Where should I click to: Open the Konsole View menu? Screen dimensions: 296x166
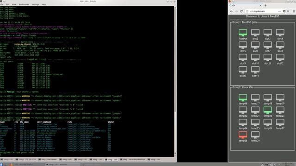[x=14, y=4]
